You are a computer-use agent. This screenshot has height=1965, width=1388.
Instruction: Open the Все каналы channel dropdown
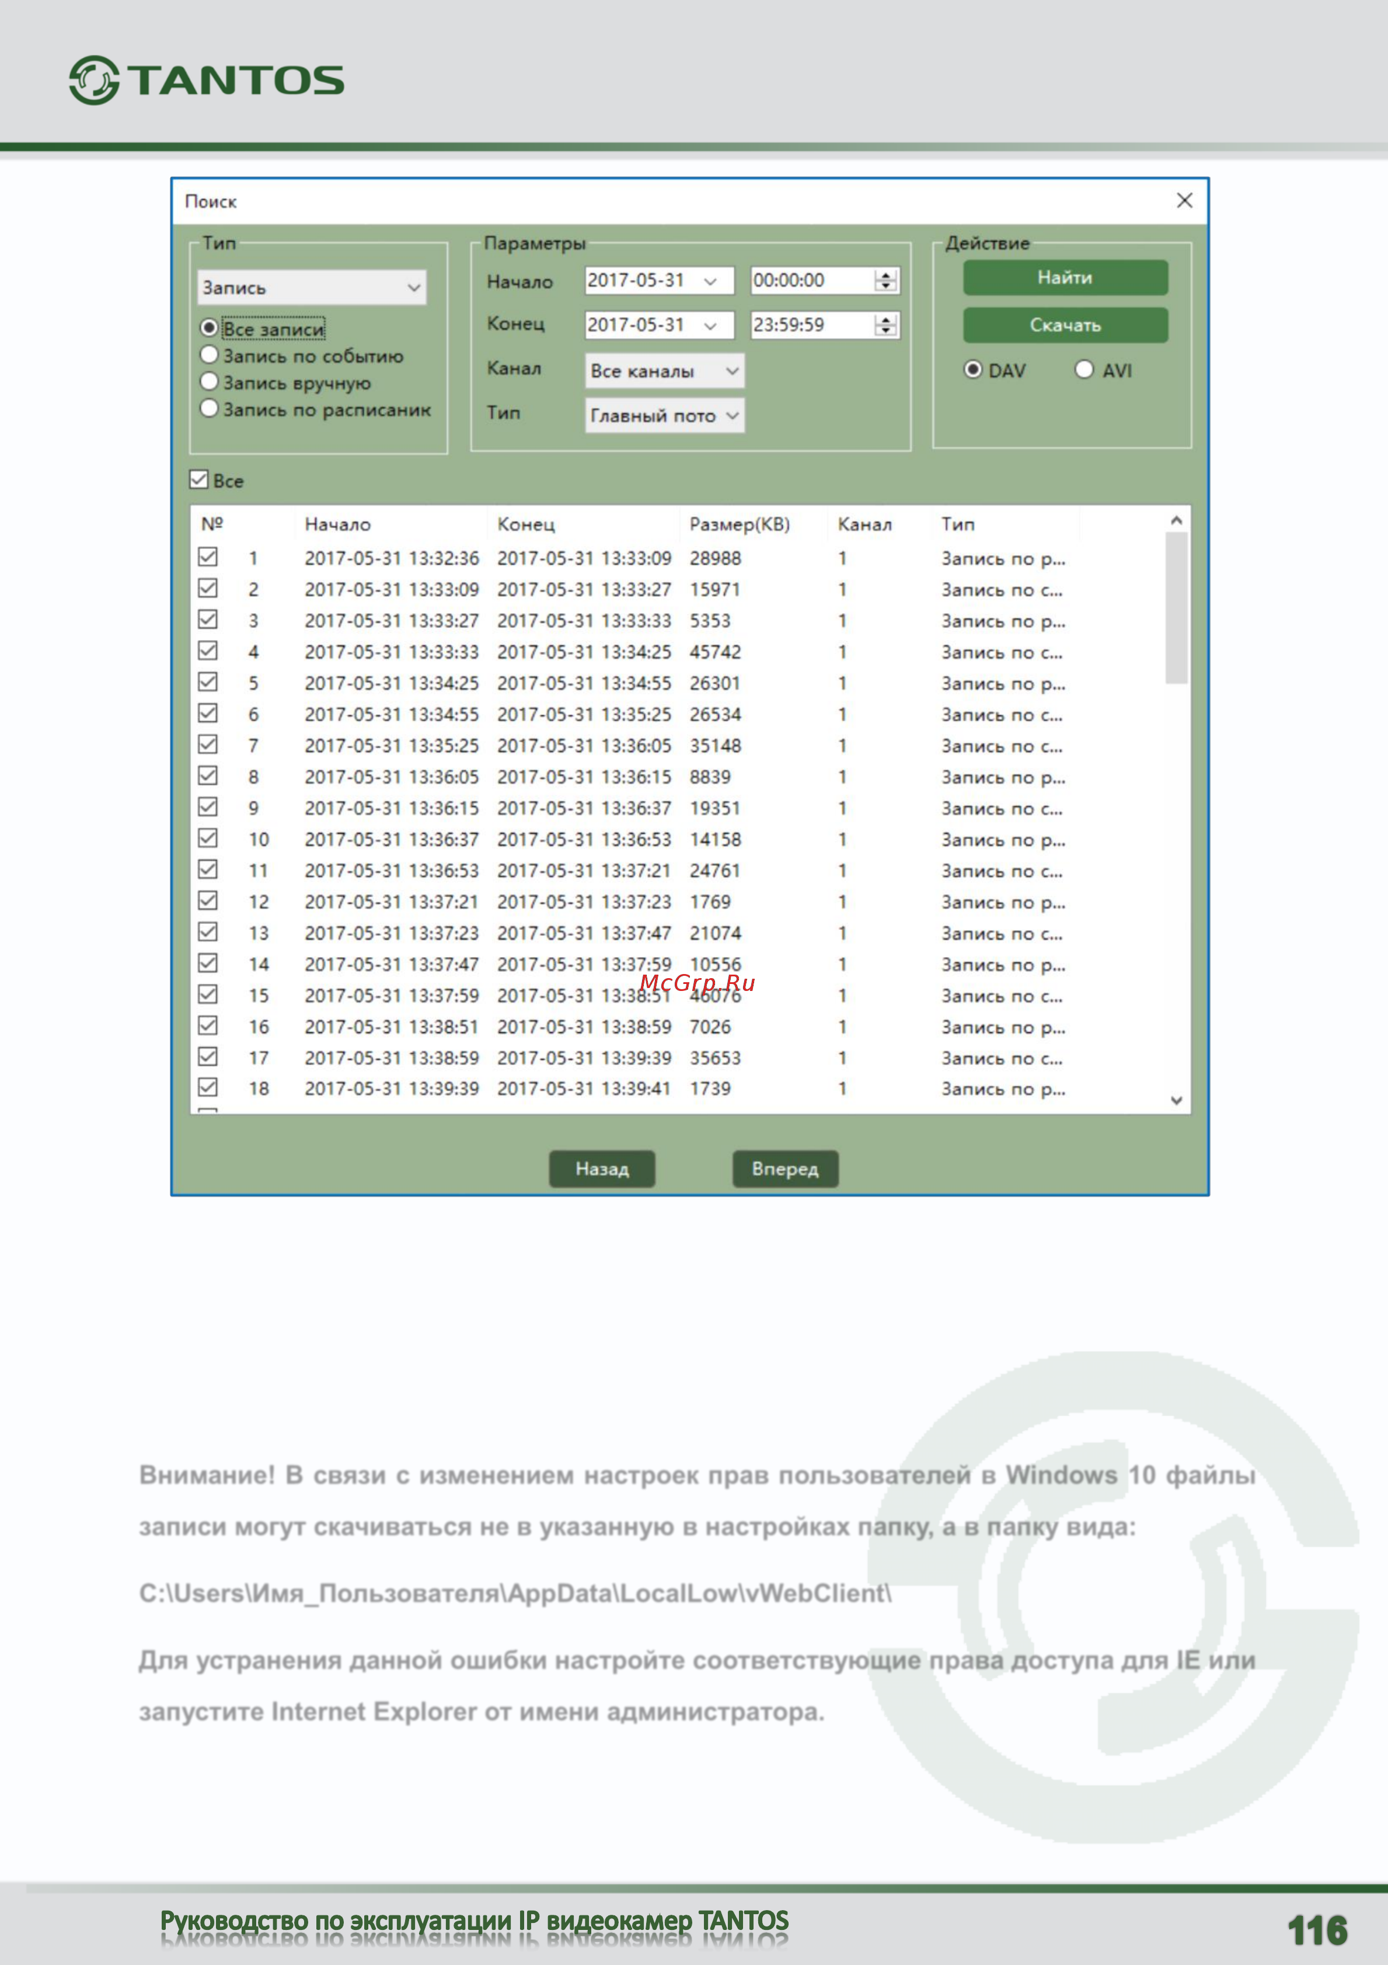[x=664, y=371]
